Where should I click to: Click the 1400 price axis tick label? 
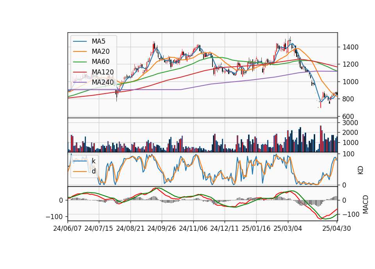pos(350,47)
